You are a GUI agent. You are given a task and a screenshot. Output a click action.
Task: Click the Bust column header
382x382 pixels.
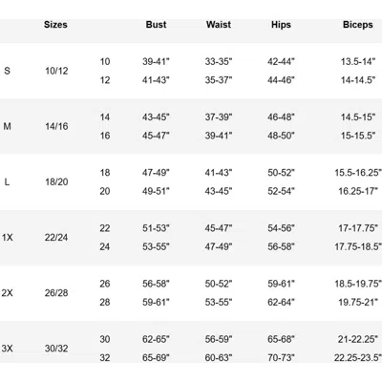tap(156, 25)
